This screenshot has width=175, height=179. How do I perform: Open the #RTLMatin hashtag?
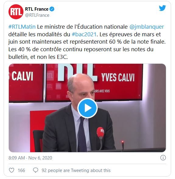tap(22, 27)
